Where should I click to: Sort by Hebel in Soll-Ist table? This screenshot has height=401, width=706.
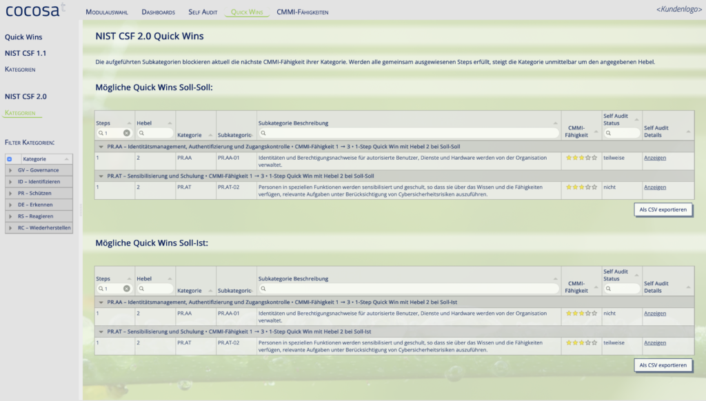[x=170, y=279]
